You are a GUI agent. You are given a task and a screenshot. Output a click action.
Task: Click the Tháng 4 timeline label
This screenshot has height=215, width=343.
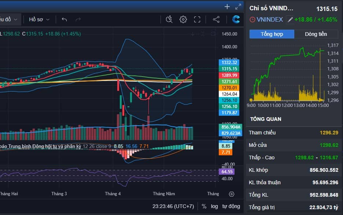[x=113, y=194]
